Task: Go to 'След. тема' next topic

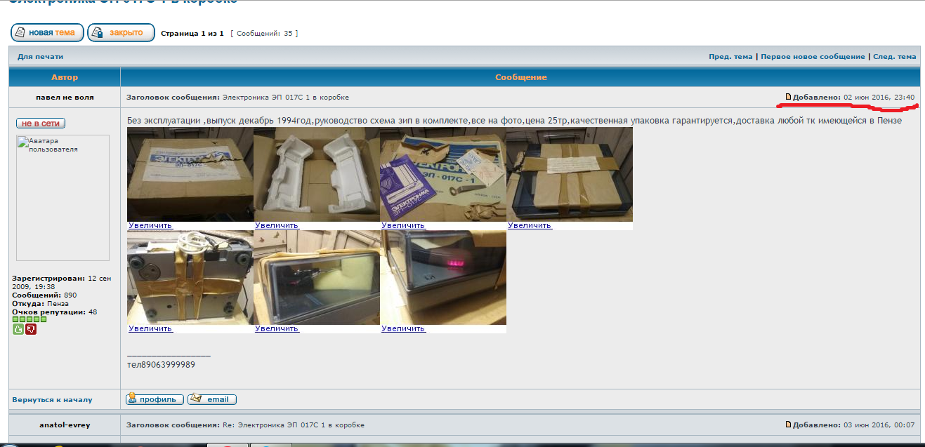Action: (x=894, y=57)
